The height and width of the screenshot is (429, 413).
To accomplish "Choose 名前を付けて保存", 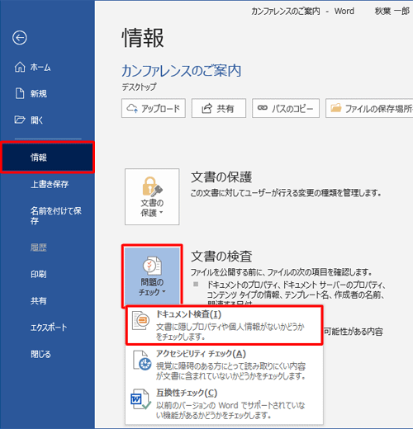I will pyautogui.click(x=47, y=215).
